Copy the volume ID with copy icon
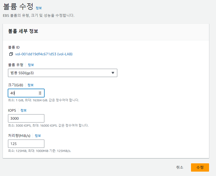The height and width of the screenshot is (176, 216). tap(11, 54)
